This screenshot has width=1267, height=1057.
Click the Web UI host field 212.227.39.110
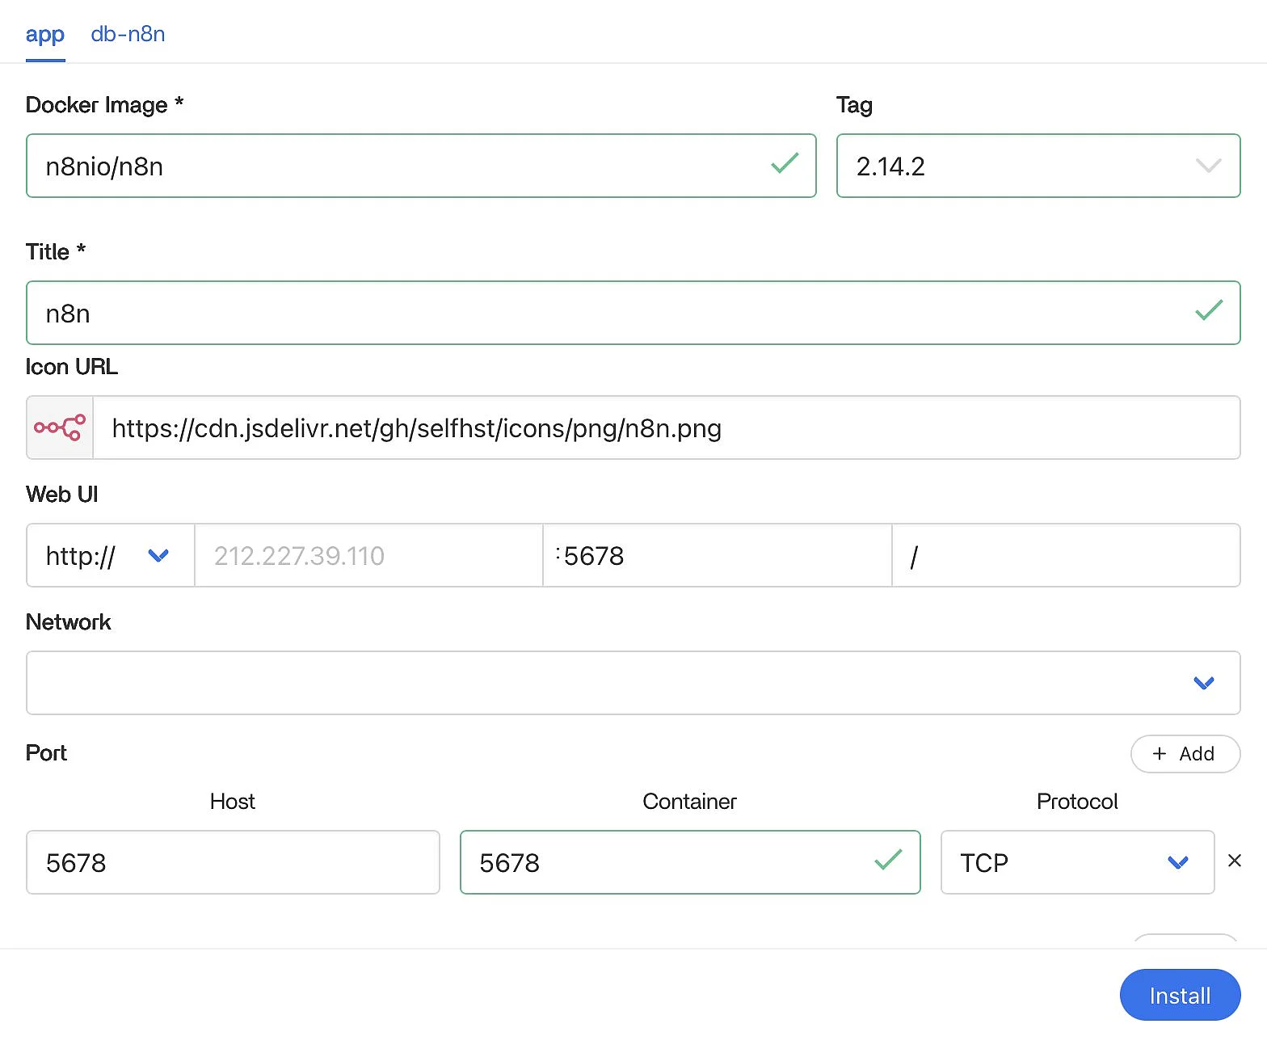[368, 555]
